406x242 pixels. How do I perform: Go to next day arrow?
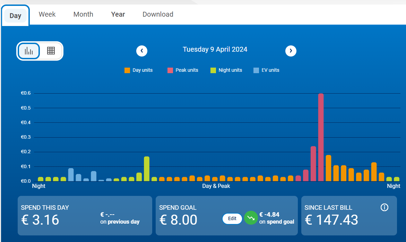(291, 51)
